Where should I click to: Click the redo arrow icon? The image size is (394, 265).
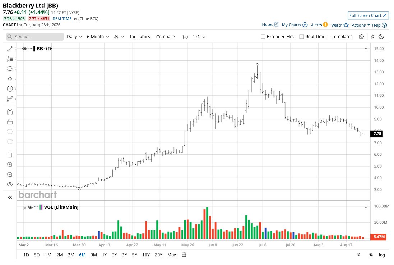10,142
